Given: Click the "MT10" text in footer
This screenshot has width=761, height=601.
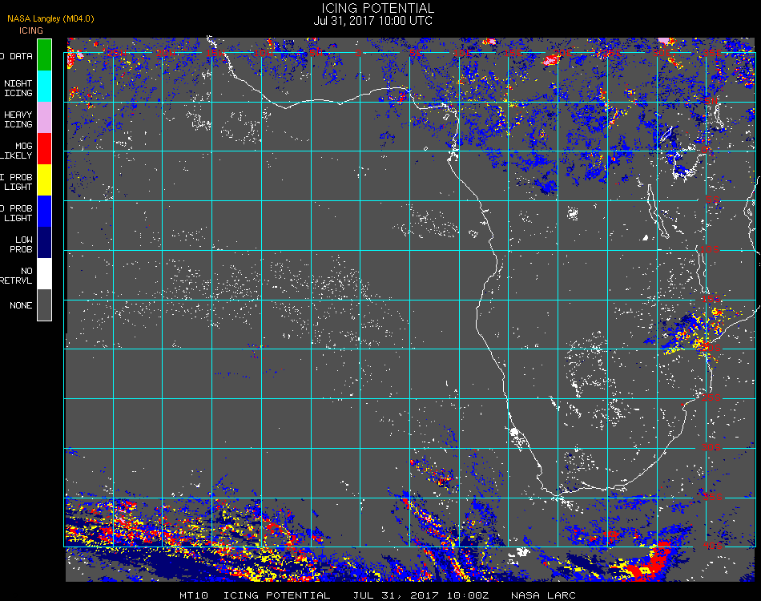Looking at the screenshot, I should tap(194, 595).
